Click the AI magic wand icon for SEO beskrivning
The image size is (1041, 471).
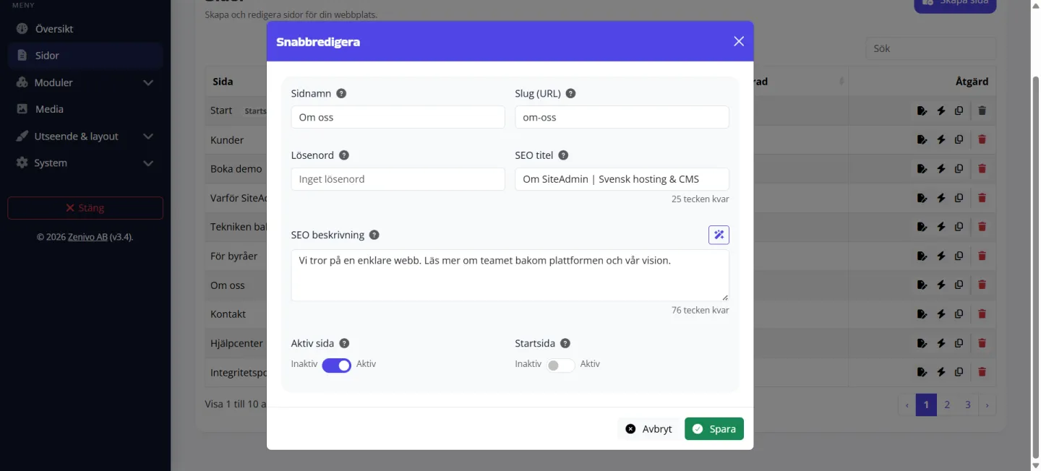(x=719, y=235)
